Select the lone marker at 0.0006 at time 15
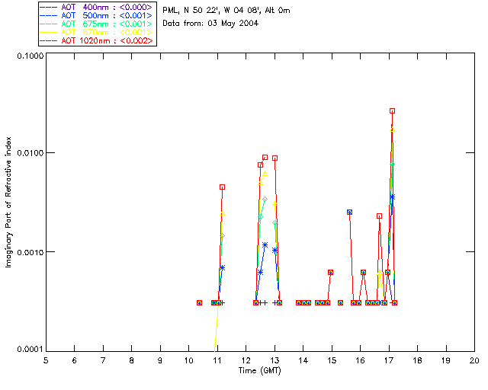The width and height of the screenshot is (488, 390). pyautogui.click(x=330, y=272)
